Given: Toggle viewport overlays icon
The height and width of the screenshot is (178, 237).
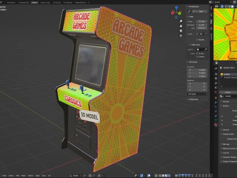Looking at the screenshot, I should tap(149, 176).
